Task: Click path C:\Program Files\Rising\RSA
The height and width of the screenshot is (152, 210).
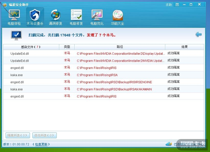Action: tap(97, 75)
